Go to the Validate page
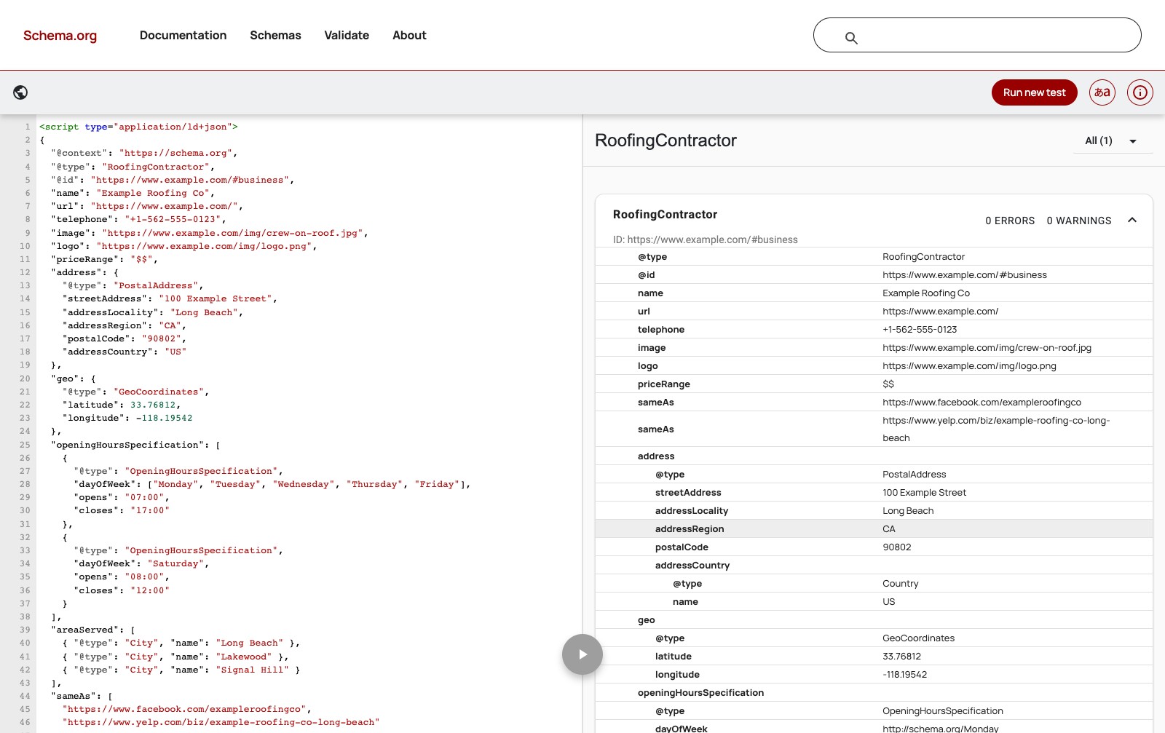The height and width of the screenshot is (733, 1165). coord(347,35)
